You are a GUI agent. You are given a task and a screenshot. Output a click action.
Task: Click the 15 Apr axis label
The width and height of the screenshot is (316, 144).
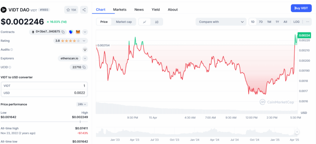pos(153,118)
